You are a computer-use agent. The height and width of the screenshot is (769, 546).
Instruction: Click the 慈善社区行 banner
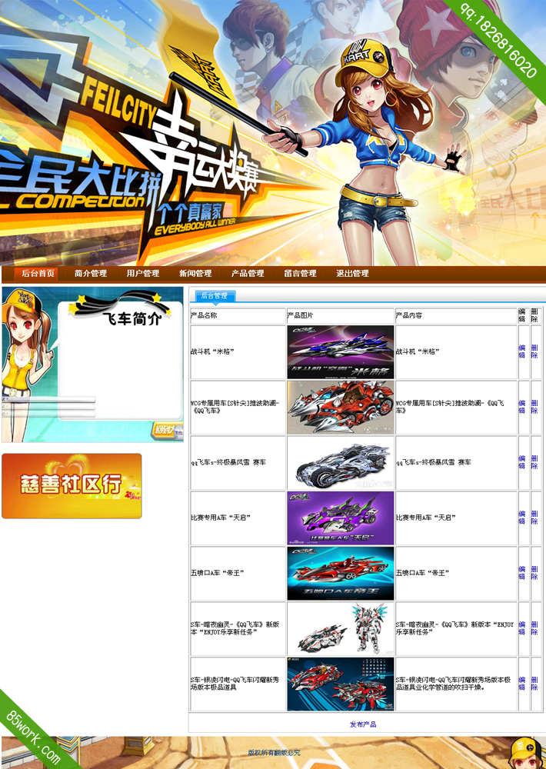coord(72,485)
